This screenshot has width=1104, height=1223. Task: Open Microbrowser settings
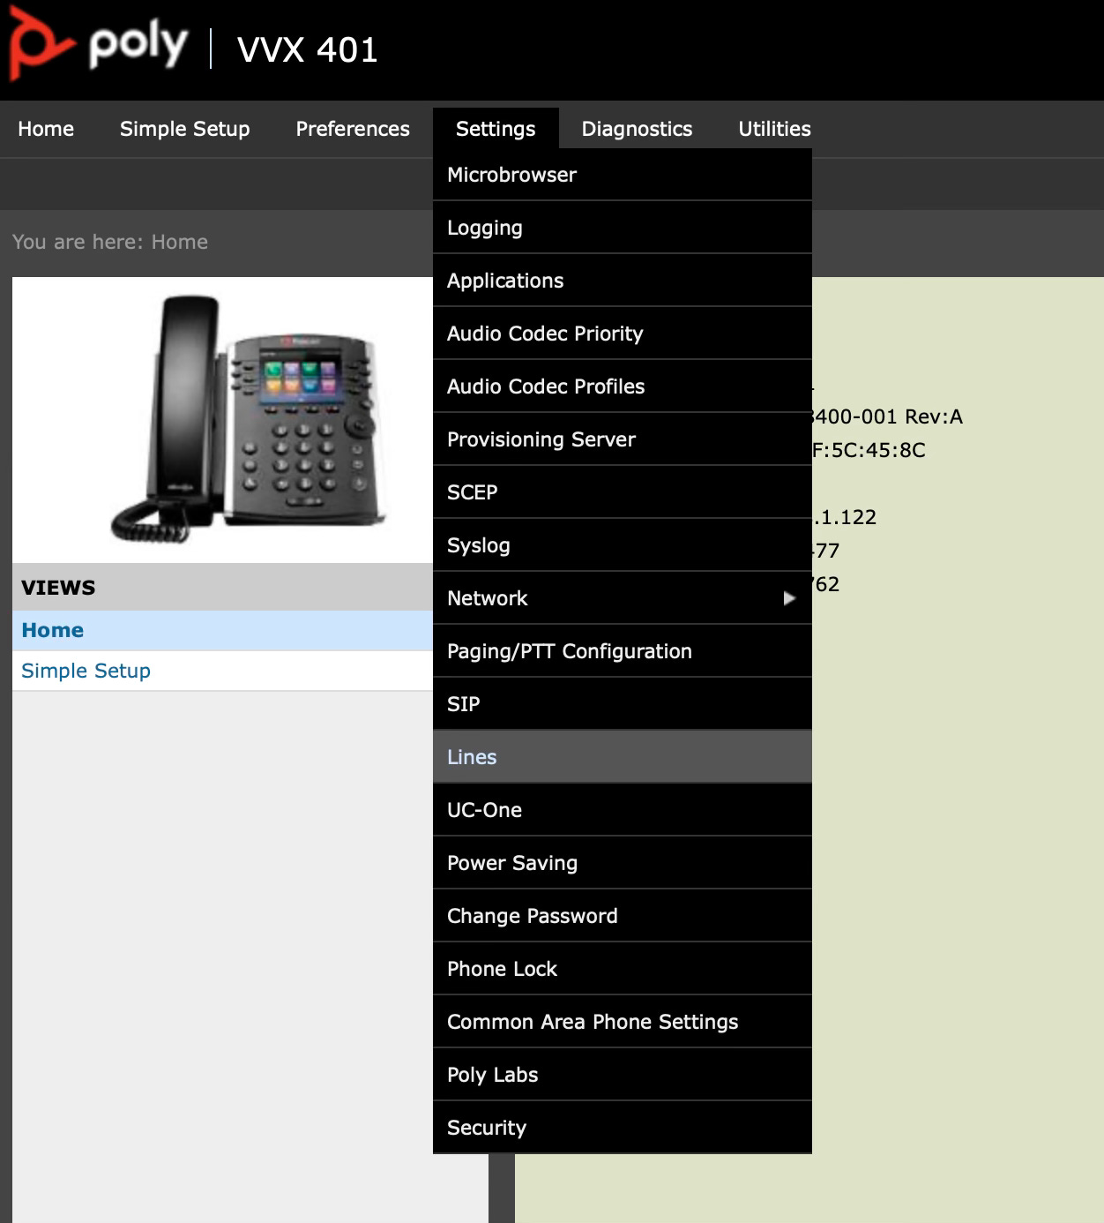(512, 174)
